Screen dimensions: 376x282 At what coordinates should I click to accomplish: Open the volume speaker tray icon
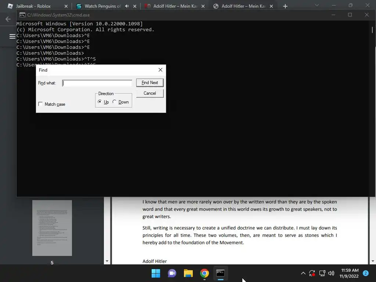point(331,273)
